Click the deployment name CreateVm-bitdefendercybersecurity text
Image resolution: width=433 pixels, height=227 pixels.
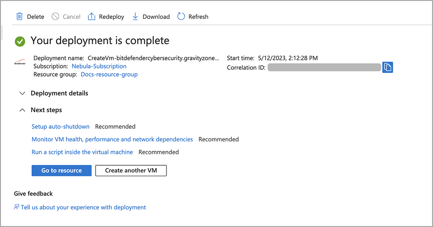pyautogui.click(x=153, y=58)
